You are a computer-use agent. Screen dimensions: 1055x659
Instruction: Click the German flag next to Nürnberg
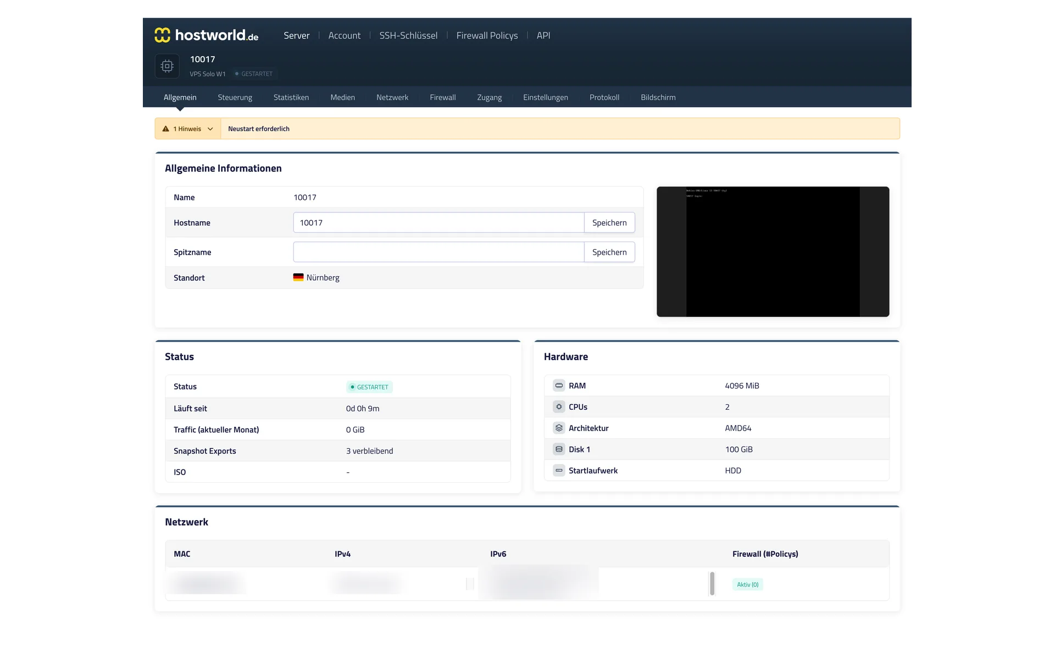point(298,277)
